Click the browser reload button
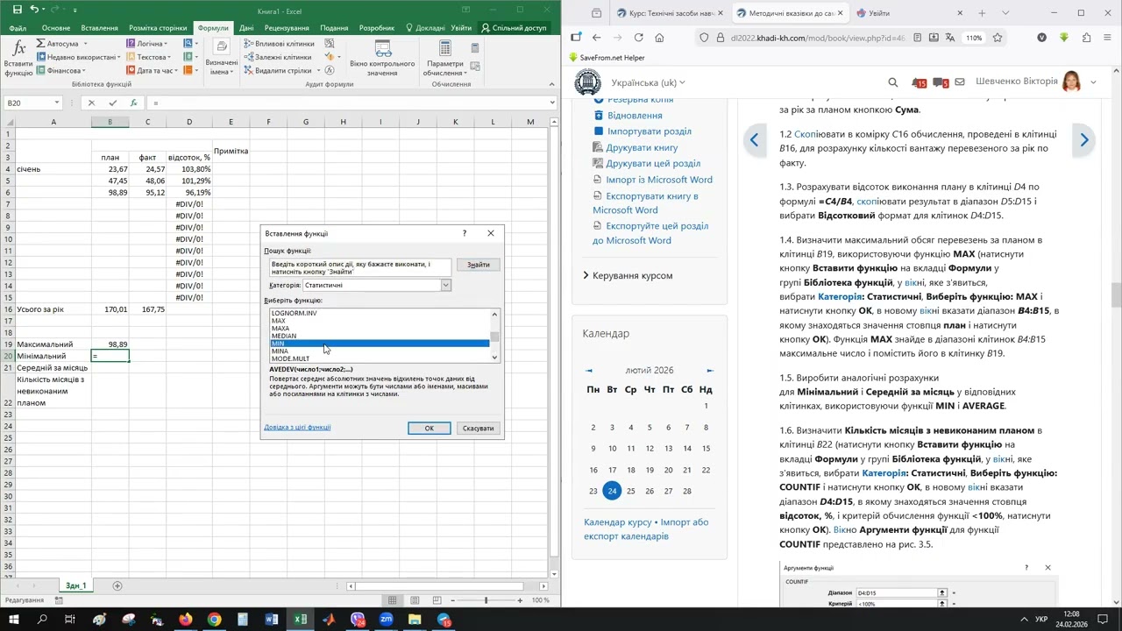 point(638,38)
